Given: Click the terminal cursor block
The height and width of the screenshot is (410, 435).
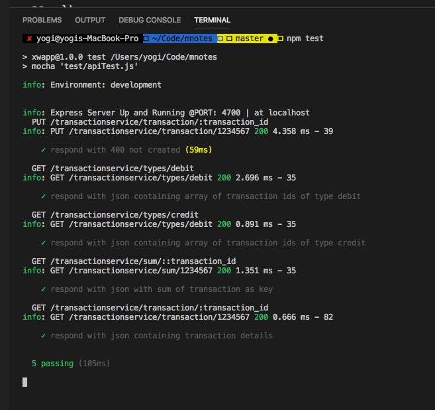Looking at the screenshot, I should click(x=25, y=382).
